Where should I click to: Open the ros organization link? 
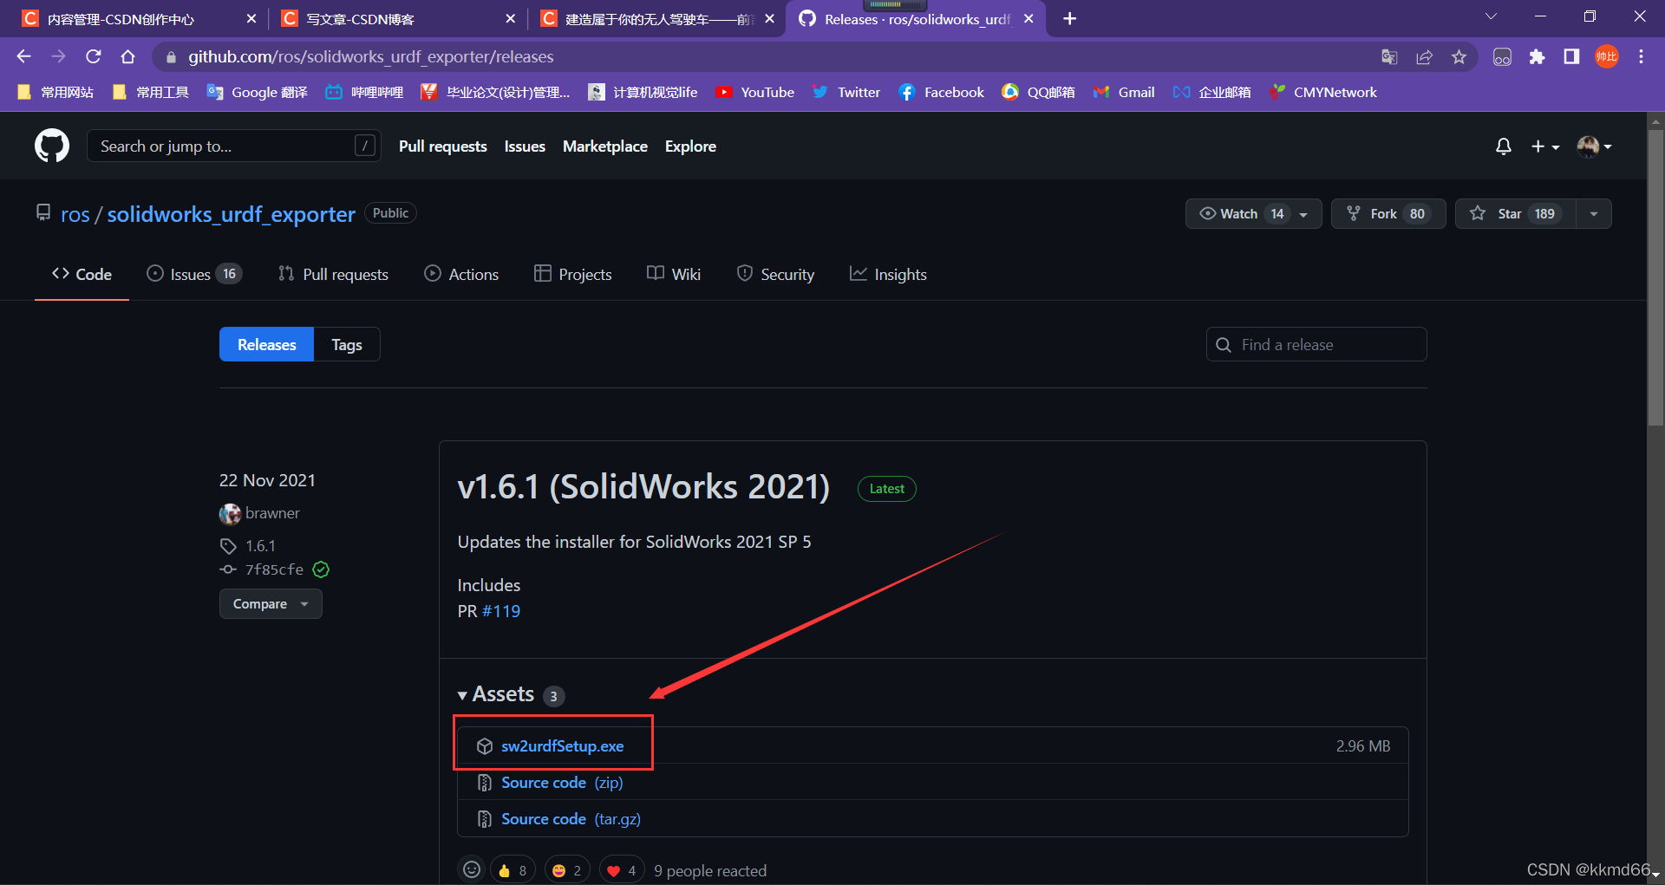(75, 214)
